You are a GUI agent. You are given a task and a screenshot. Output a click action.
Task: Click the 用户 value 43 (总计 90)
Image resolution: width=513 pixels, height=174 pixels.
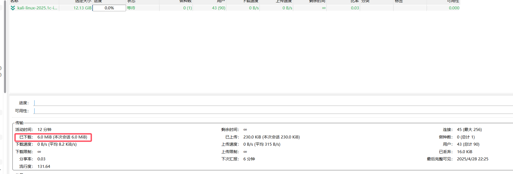(x=468, y=144)
